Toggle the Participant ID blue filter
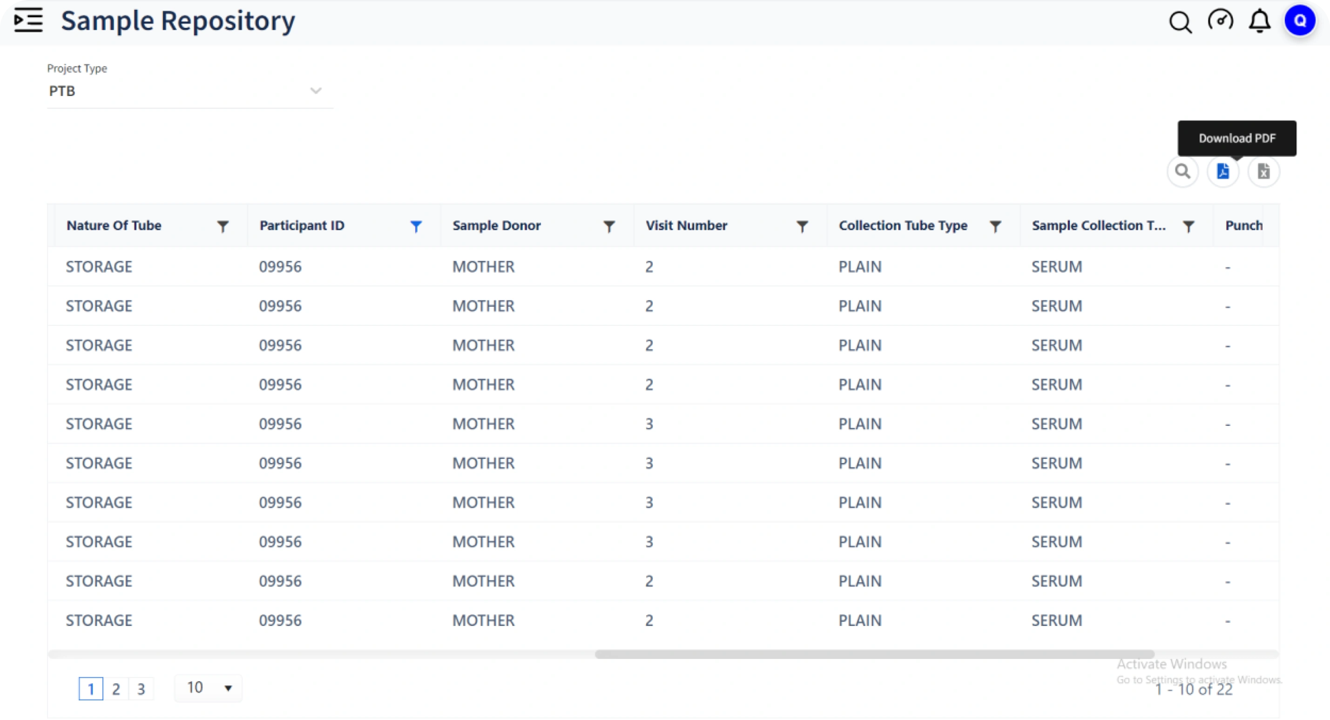This screenshot has width=1330, height=720. 416,226
